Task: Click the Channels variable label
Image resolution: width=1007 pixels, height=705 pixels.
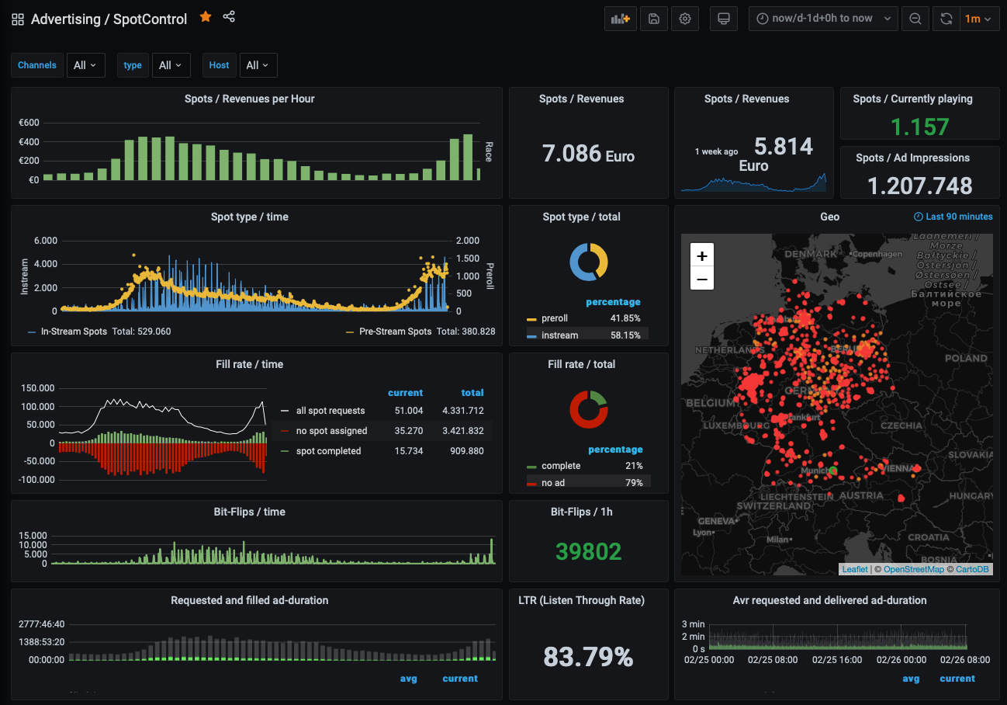Action: pos(37,65)
